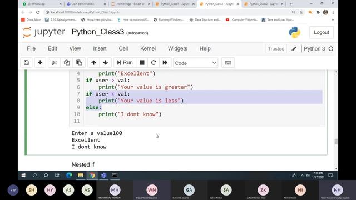Open the Chrome profile avatar
The width and height of the screenshot is (356, 200).
tap(325, 12)
